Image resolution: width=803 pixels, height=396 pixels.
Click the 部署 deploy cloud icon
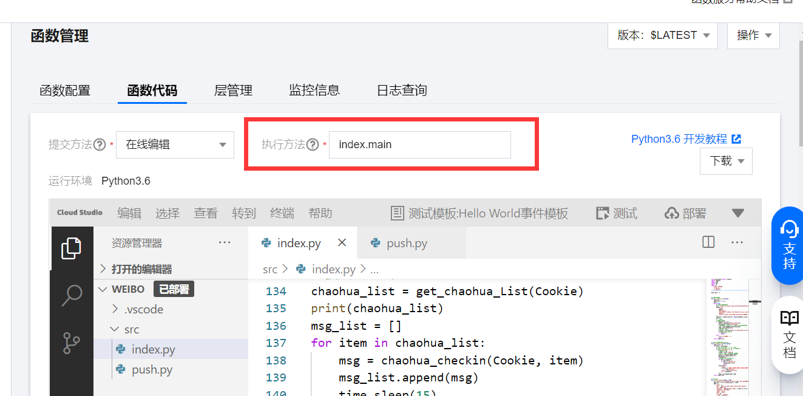[670, 213]
